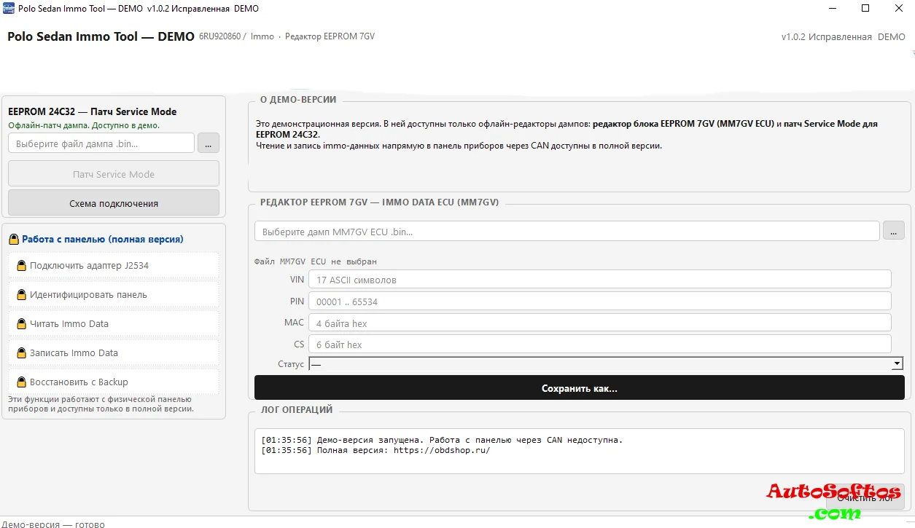Screen dimensions: 915x528
Task: Click log line 'Демо-версия запущена'
Action: [442, 440]
